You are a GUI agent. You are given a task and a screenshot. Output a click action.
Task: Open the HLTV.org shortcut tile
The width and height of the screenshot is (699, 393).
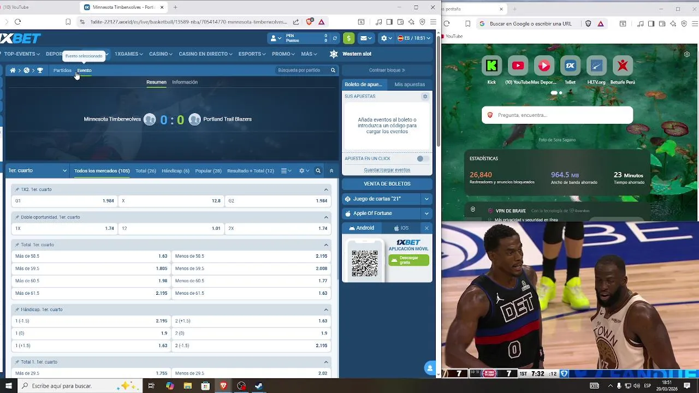[x=596, y=65]
